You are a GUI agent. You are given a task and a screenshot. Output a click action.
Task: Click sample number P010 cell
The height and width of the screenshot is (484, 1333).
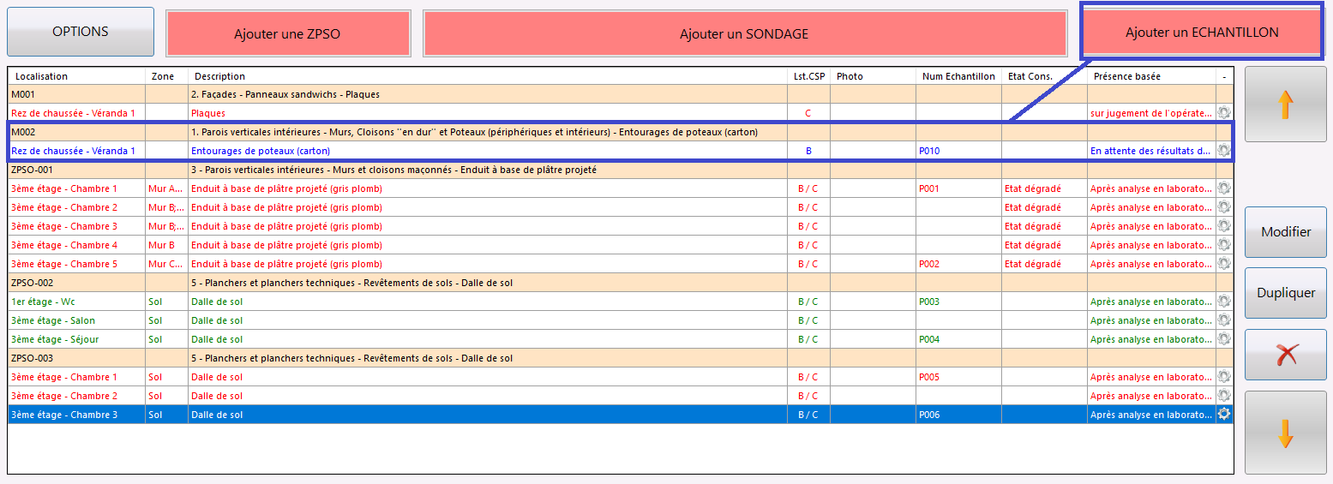tap(958, 151)
